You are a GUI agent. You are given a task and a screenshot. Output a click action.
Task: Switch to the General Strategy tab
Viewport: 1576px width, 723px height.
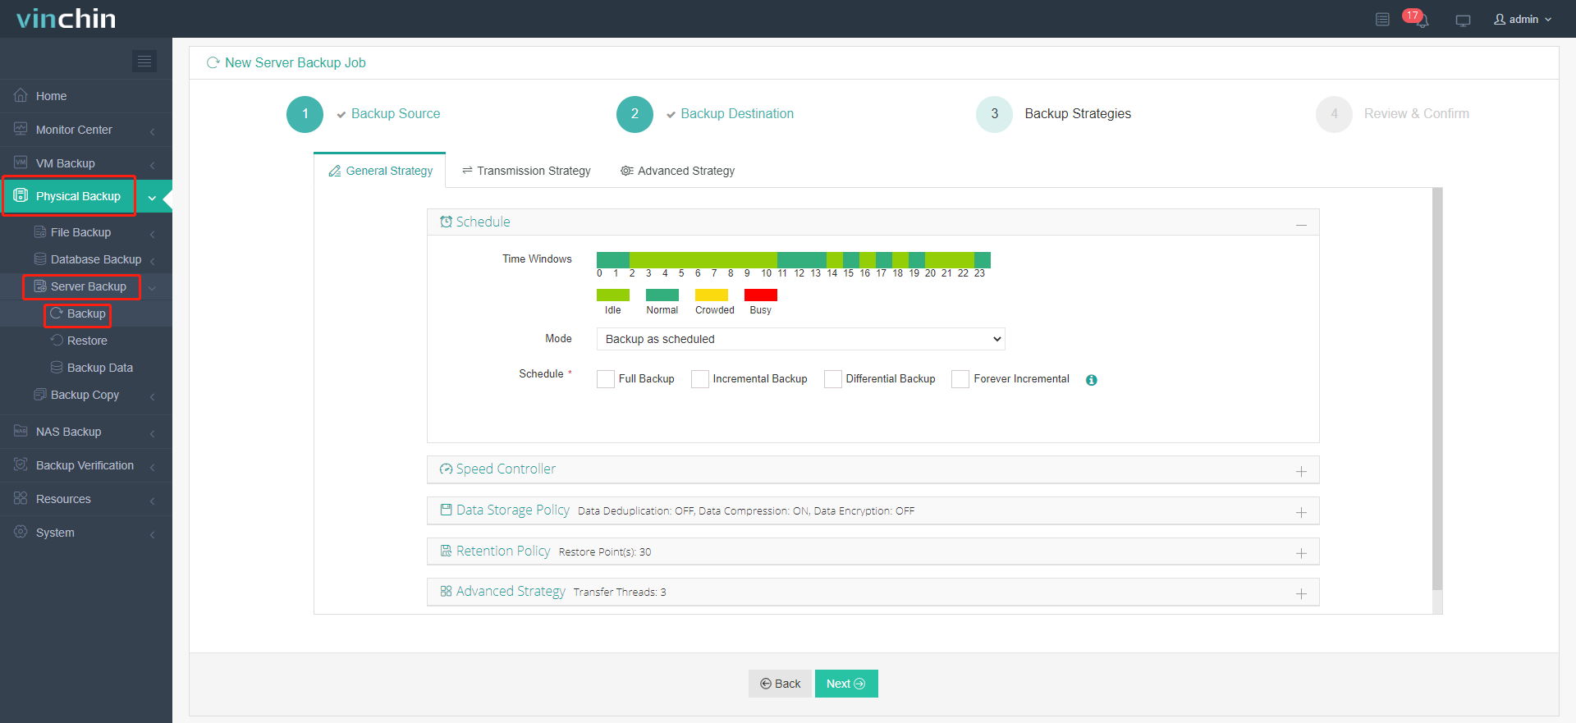380,170
